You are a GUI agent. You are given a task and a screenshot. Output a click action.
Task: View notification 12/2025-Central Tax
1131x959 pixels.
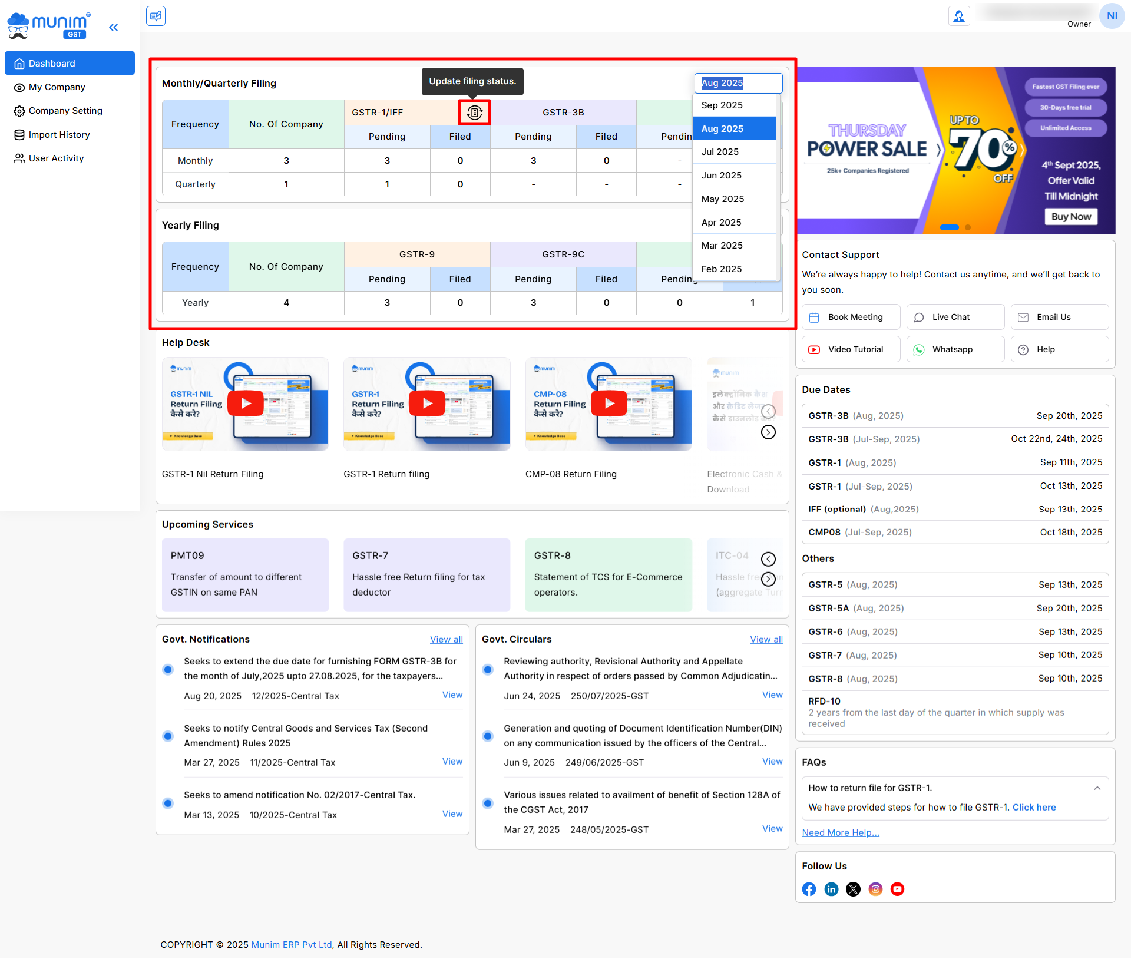coord(452,695)
